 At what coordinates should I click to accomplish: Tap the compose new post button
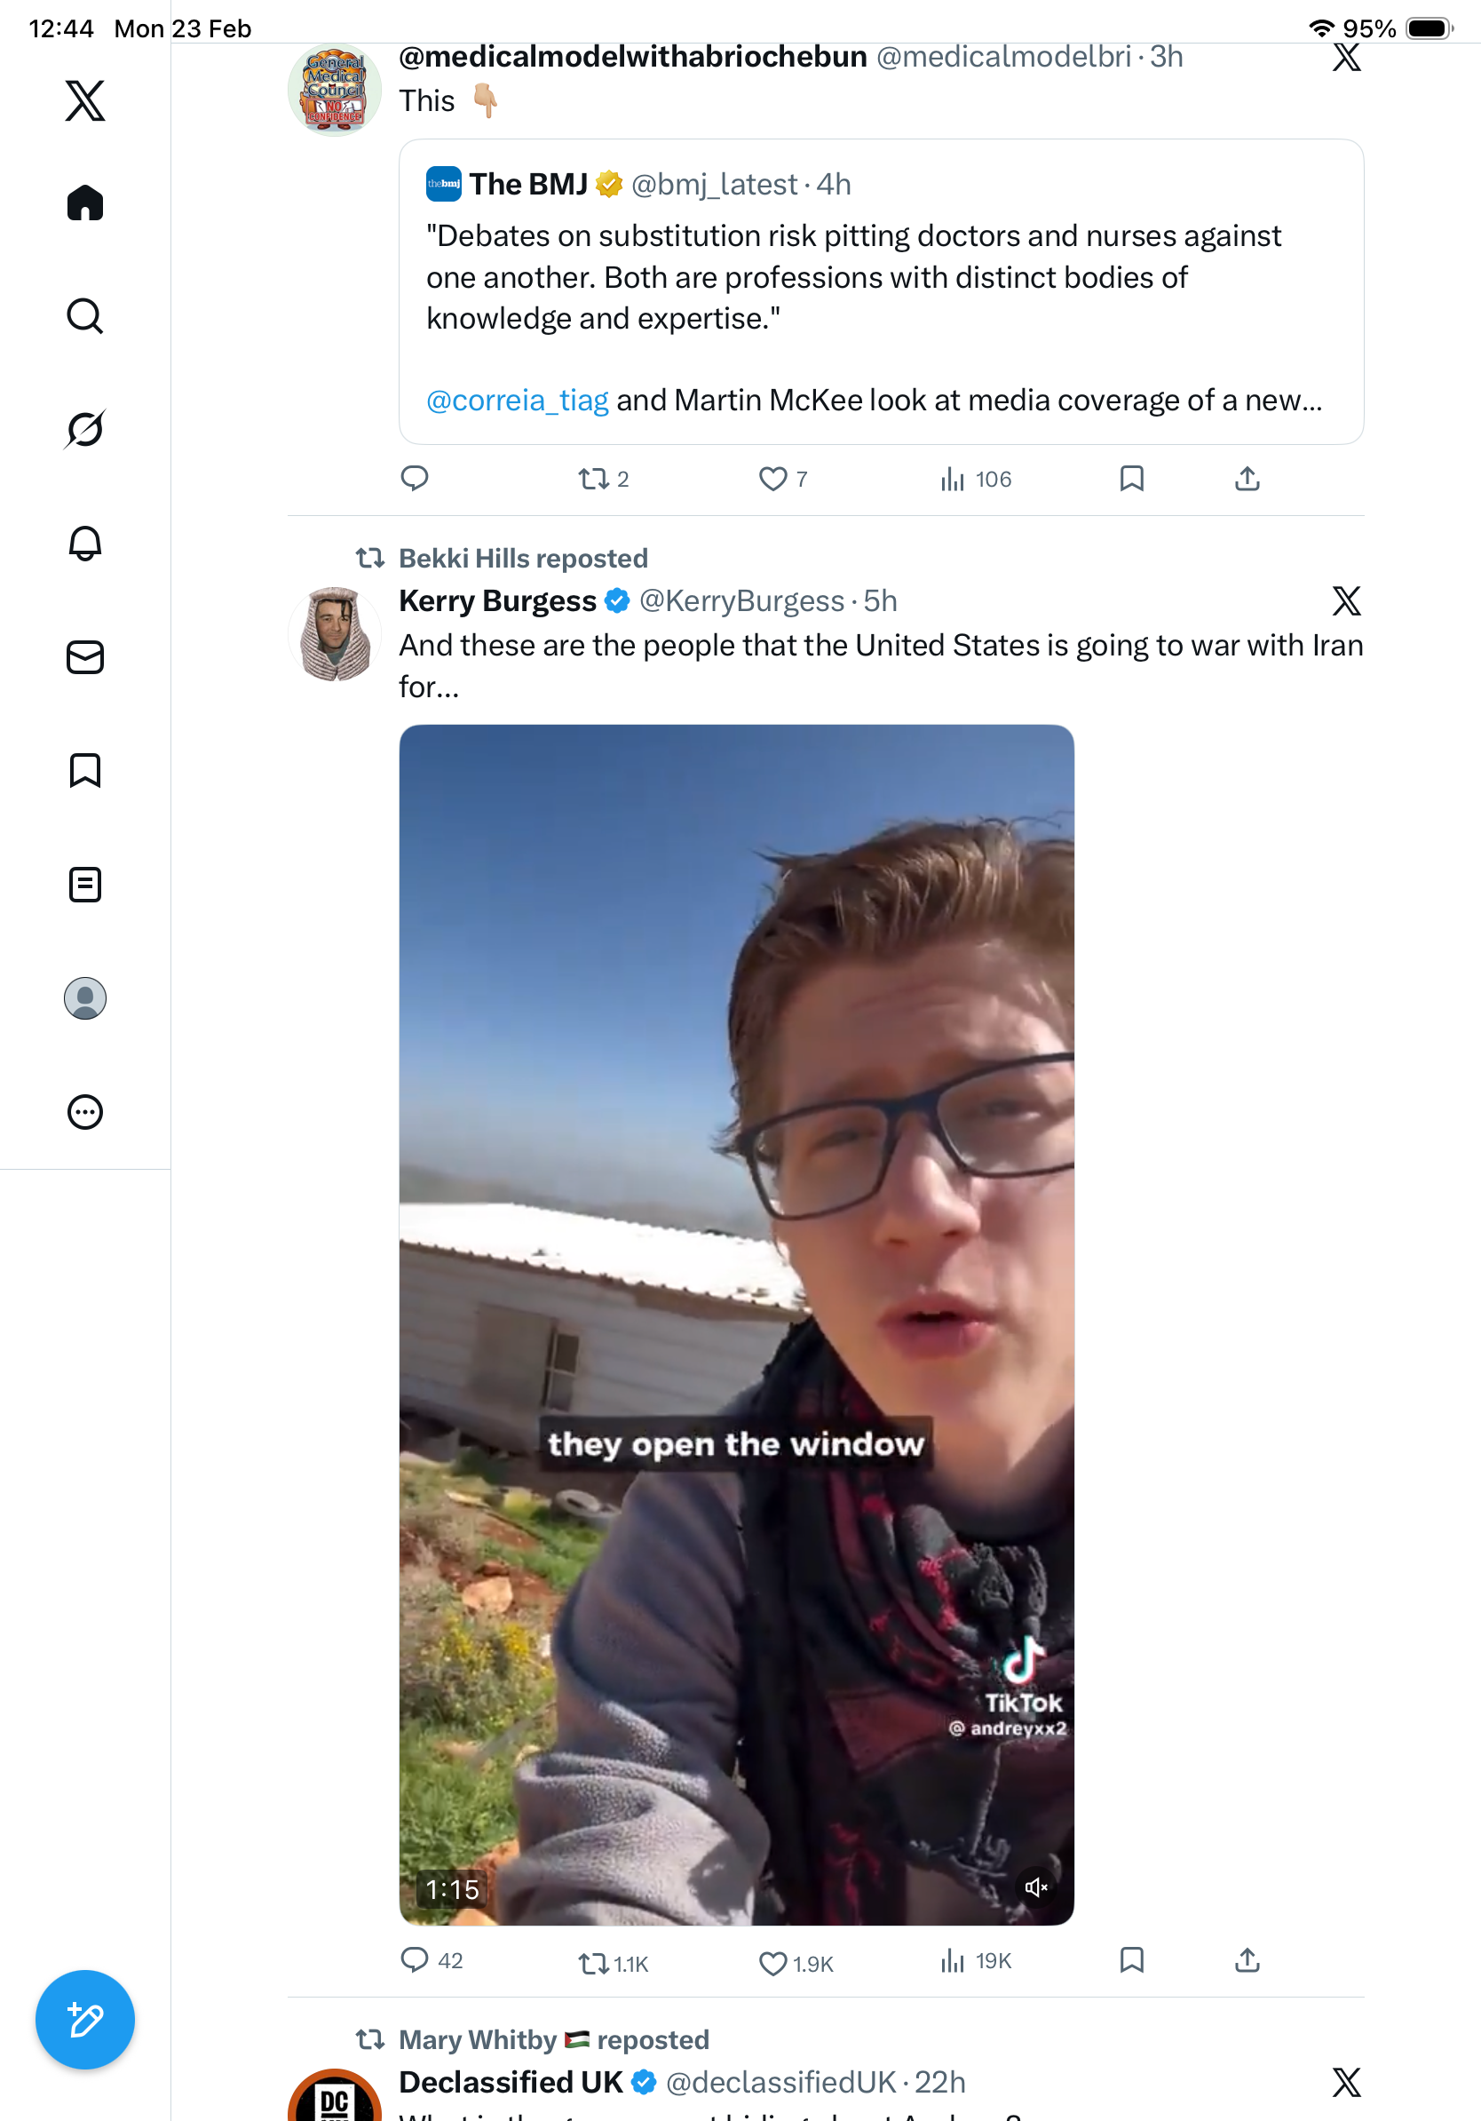pos(85,2020)
